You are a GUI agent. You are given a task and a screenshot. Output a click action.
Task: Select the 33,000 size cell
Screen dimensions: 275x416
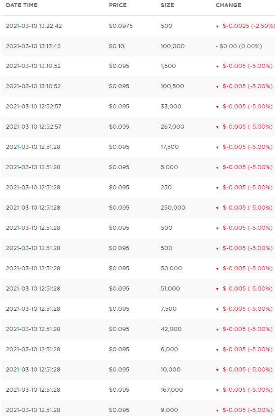(171, 107)
